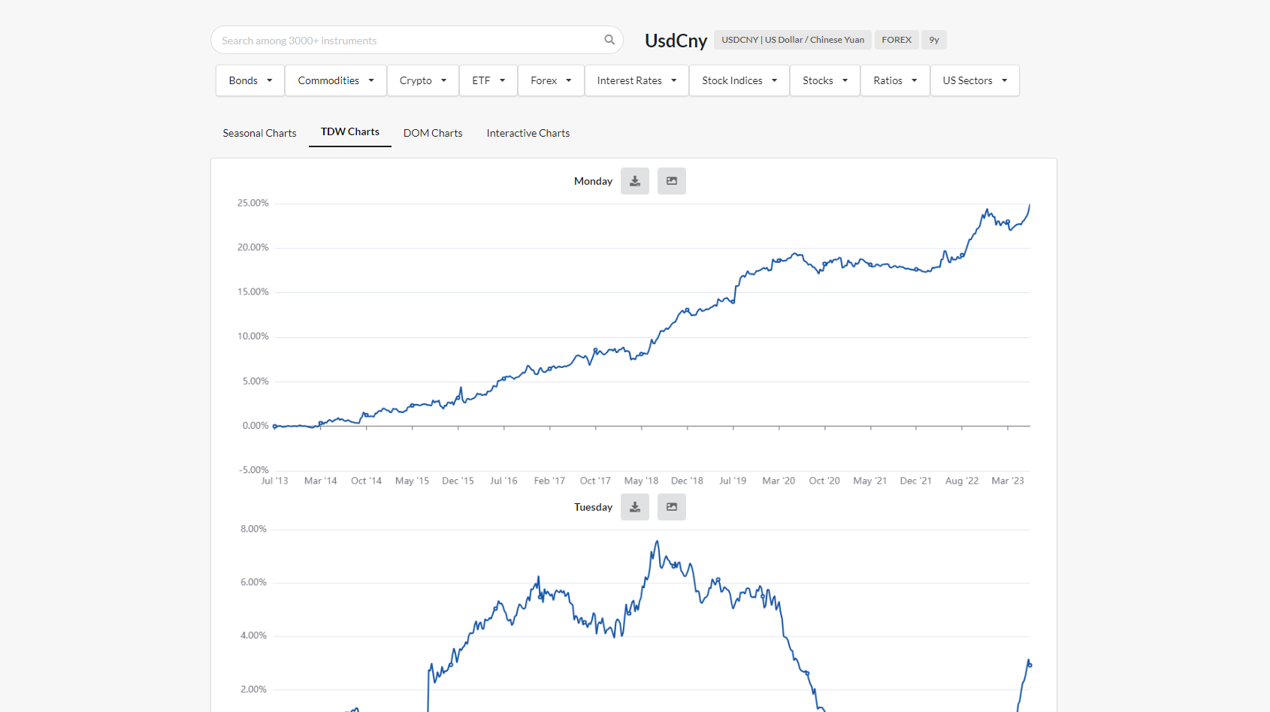Download the Tuesday chart data
This screenshot has width=1270, height=712.
(x=634, y=506)
